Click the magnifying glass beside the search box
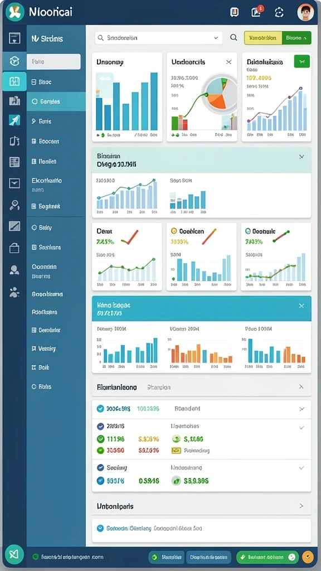Screen dimensions: 321x571 pos(234,37)
